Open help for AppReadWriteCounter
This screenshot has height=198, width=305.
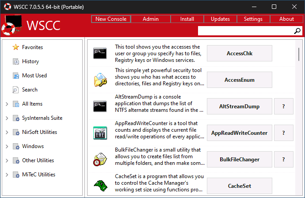284,133
